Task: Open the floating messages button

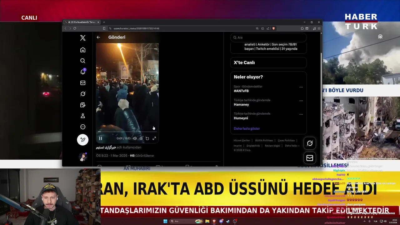Action: pyautogui.click(x=310, y=158)
